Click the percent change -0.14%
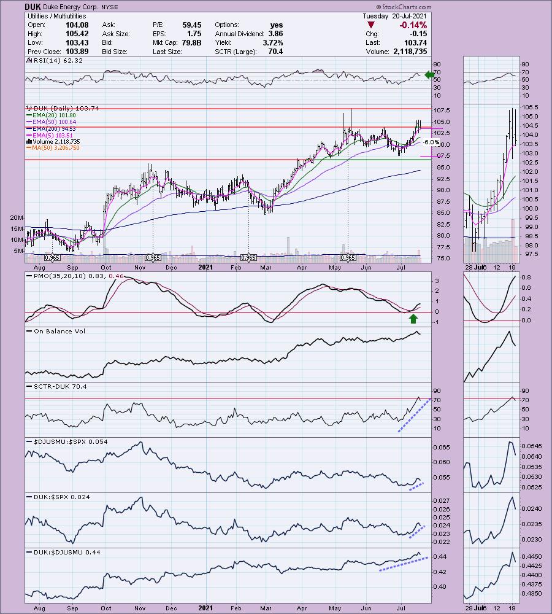552x614 pixels. pyautogui.click(x=413, y=25)
